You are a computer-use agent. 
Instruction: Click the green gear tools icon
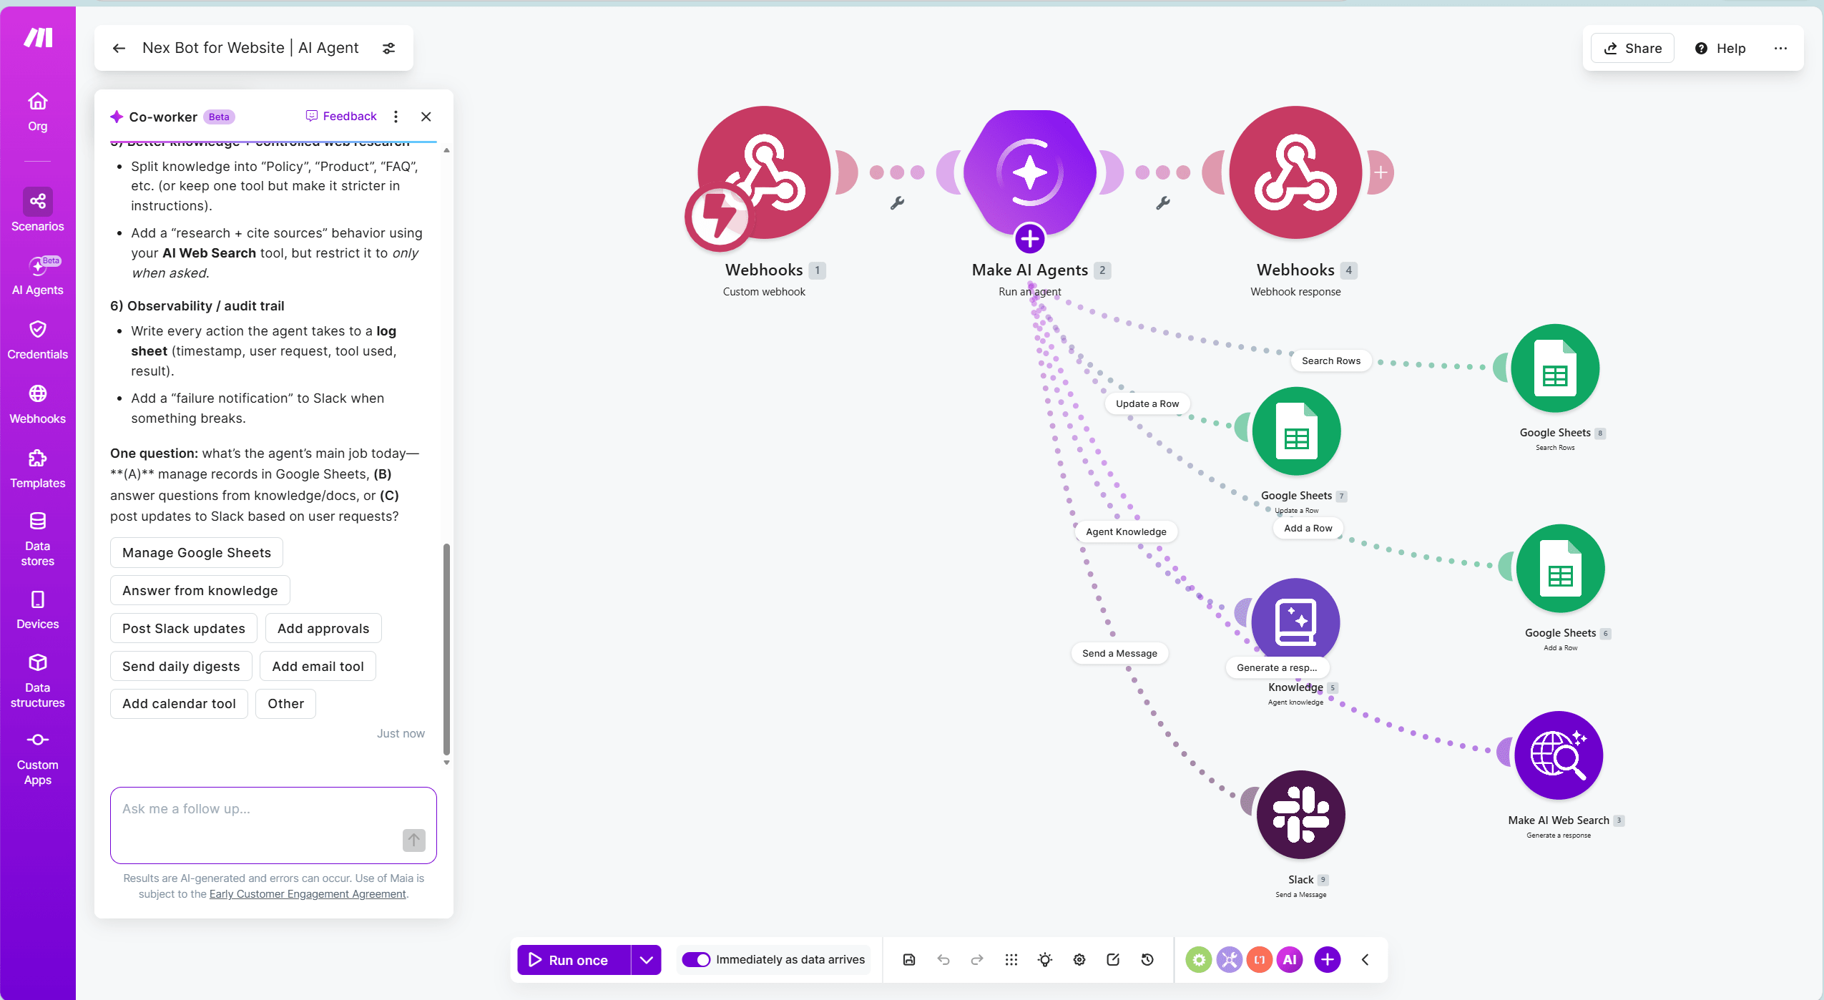[1199, 960]
